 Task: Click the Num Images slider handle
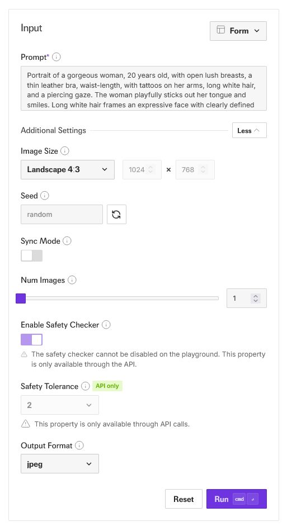click(21, 298)
